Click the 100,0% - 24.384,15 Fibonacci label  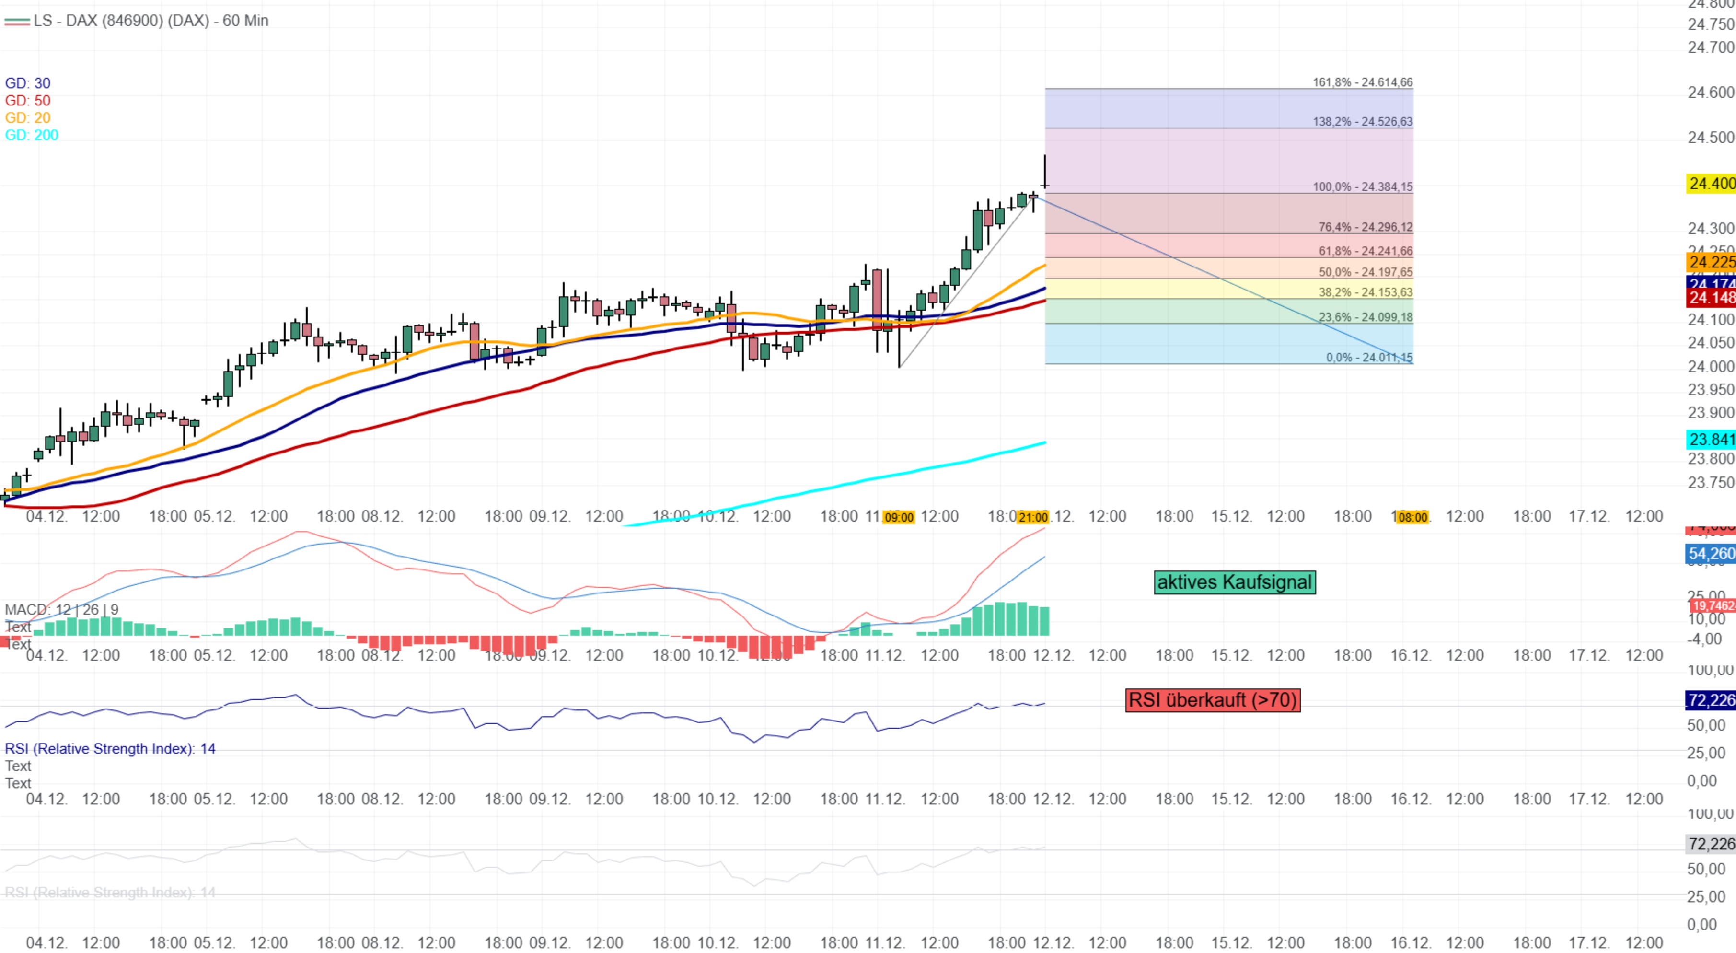[1362, 186]
